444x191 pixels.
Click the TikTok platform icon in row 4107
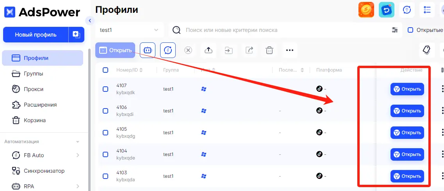pos(319,89)
